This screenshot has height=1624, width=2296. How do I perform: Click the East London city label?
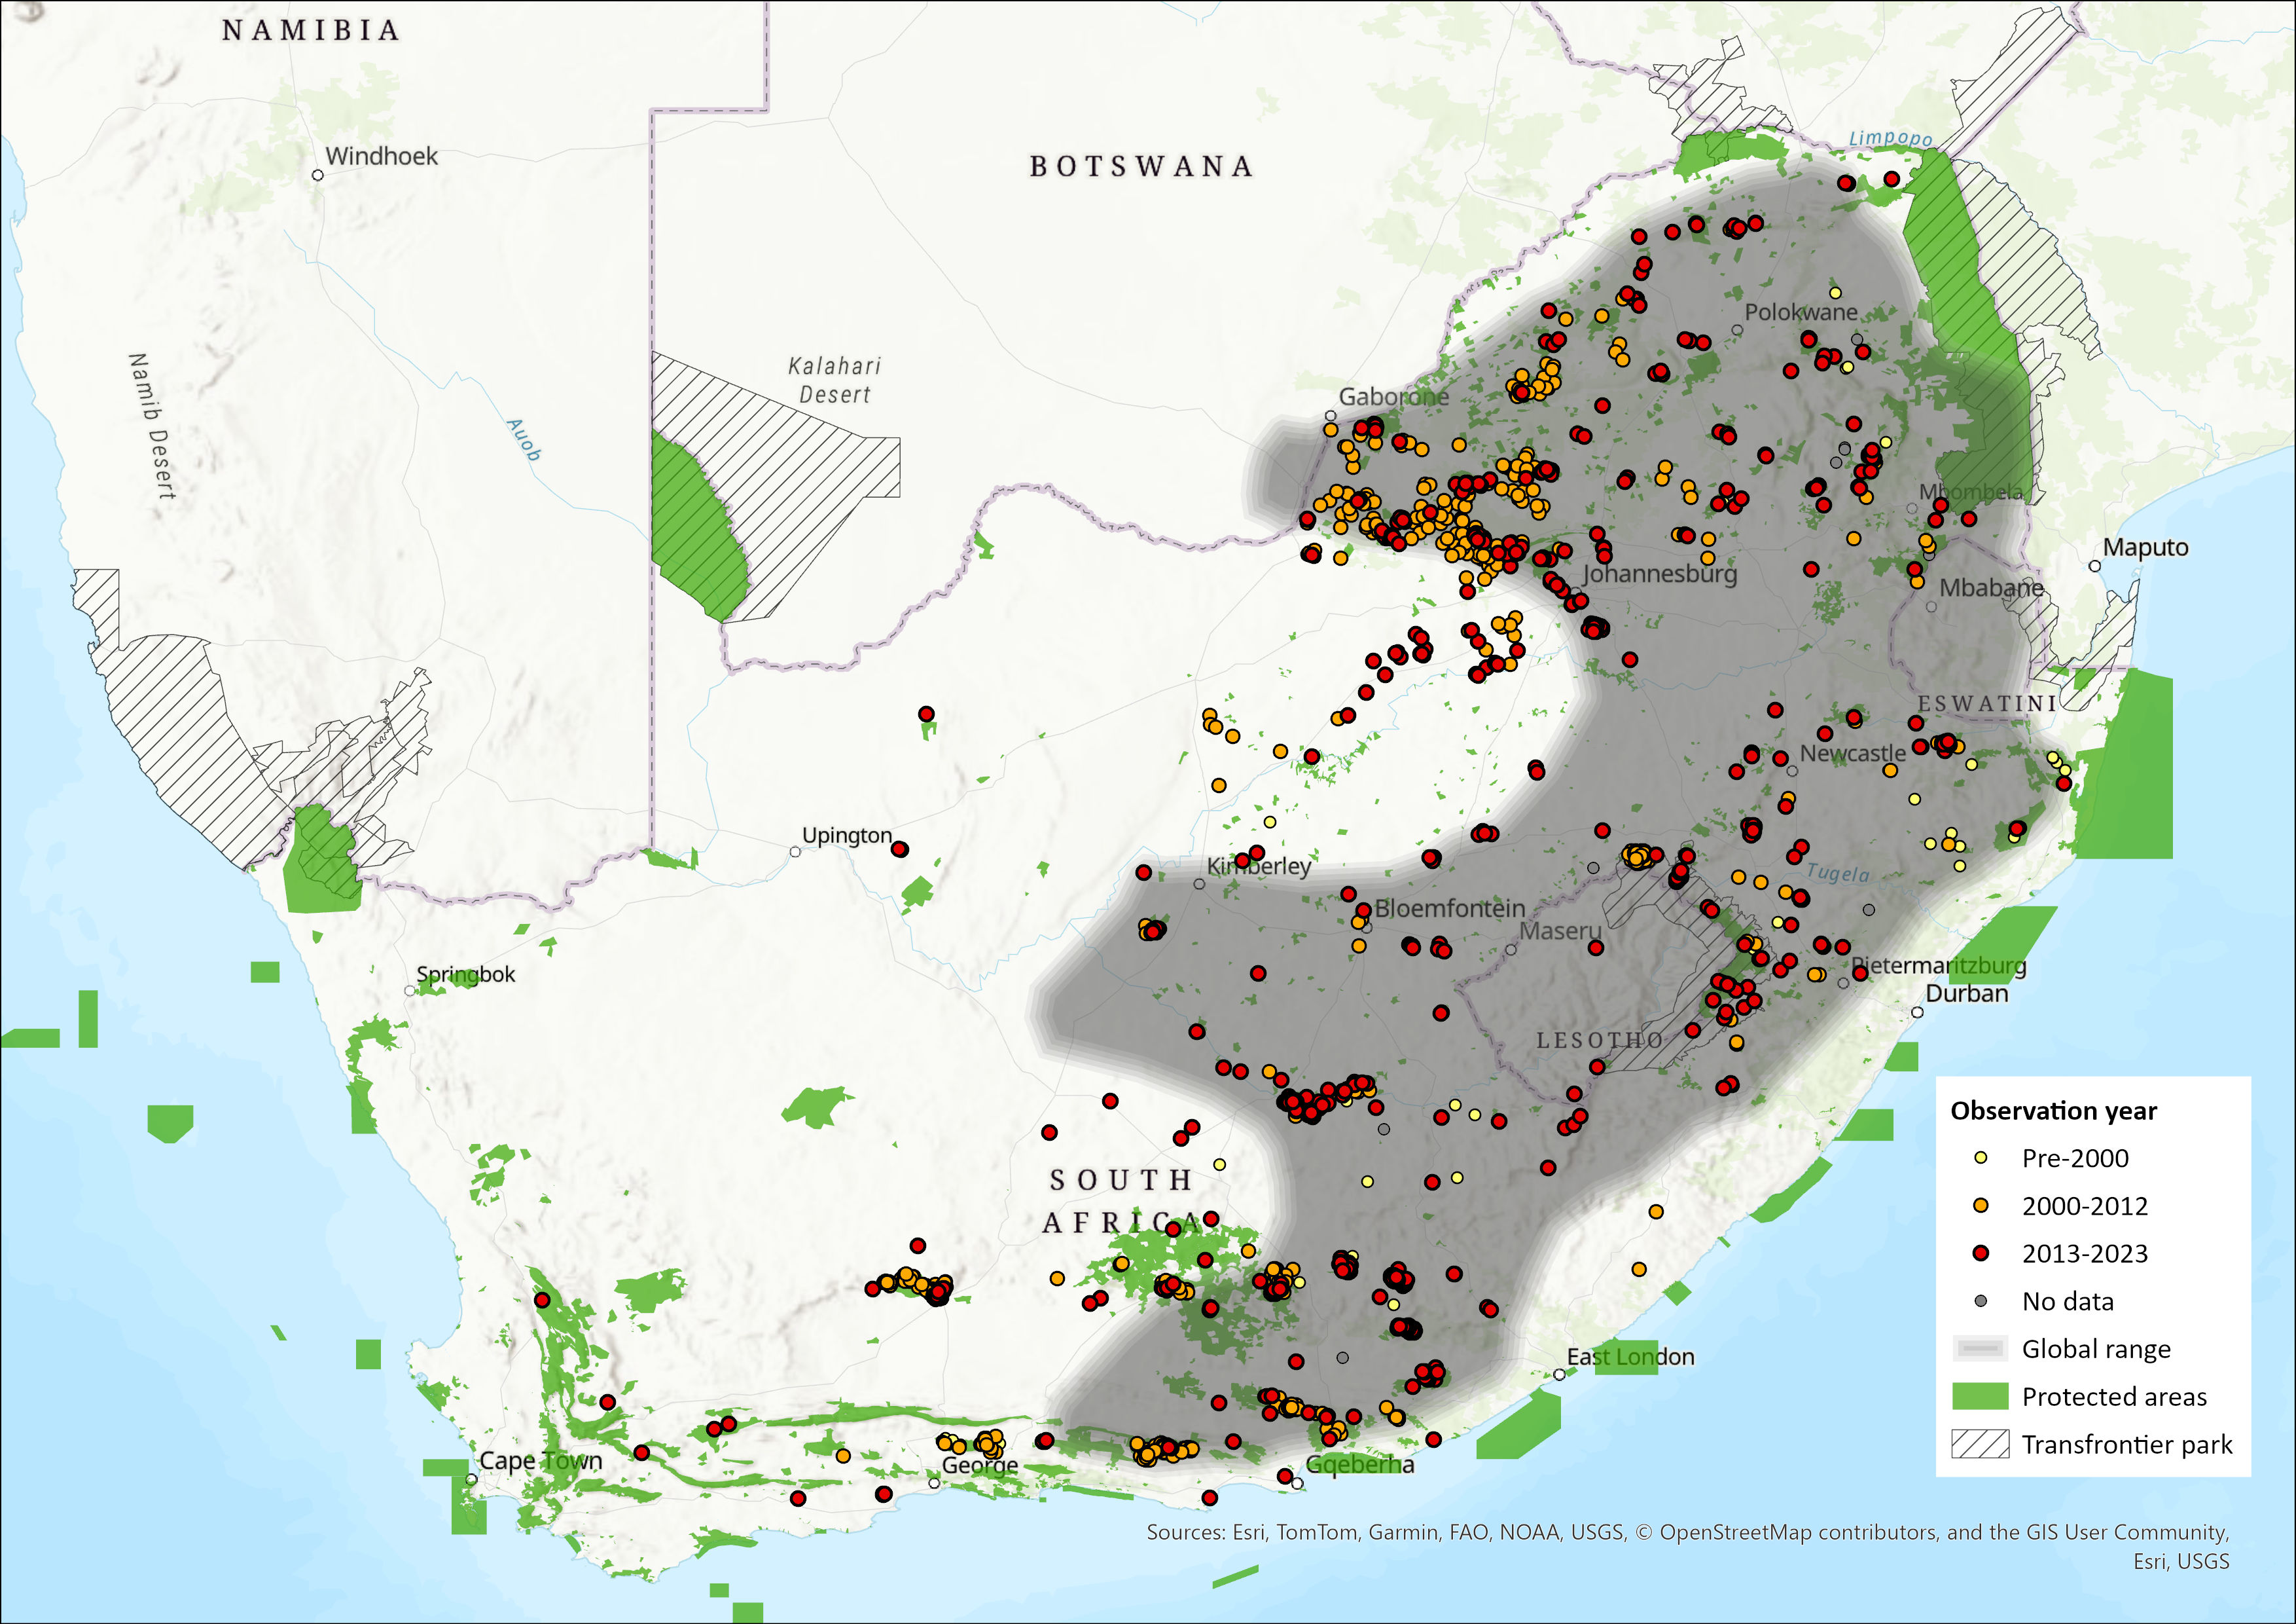1630,1357
